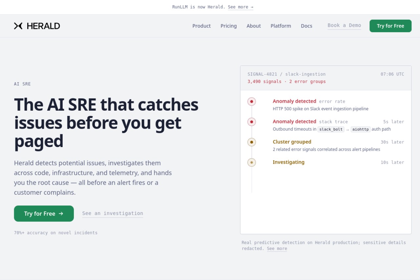The image size is (420, 280).
Task: Click the timeline dot beside Cluster grouped
Action: click(252, 142)
